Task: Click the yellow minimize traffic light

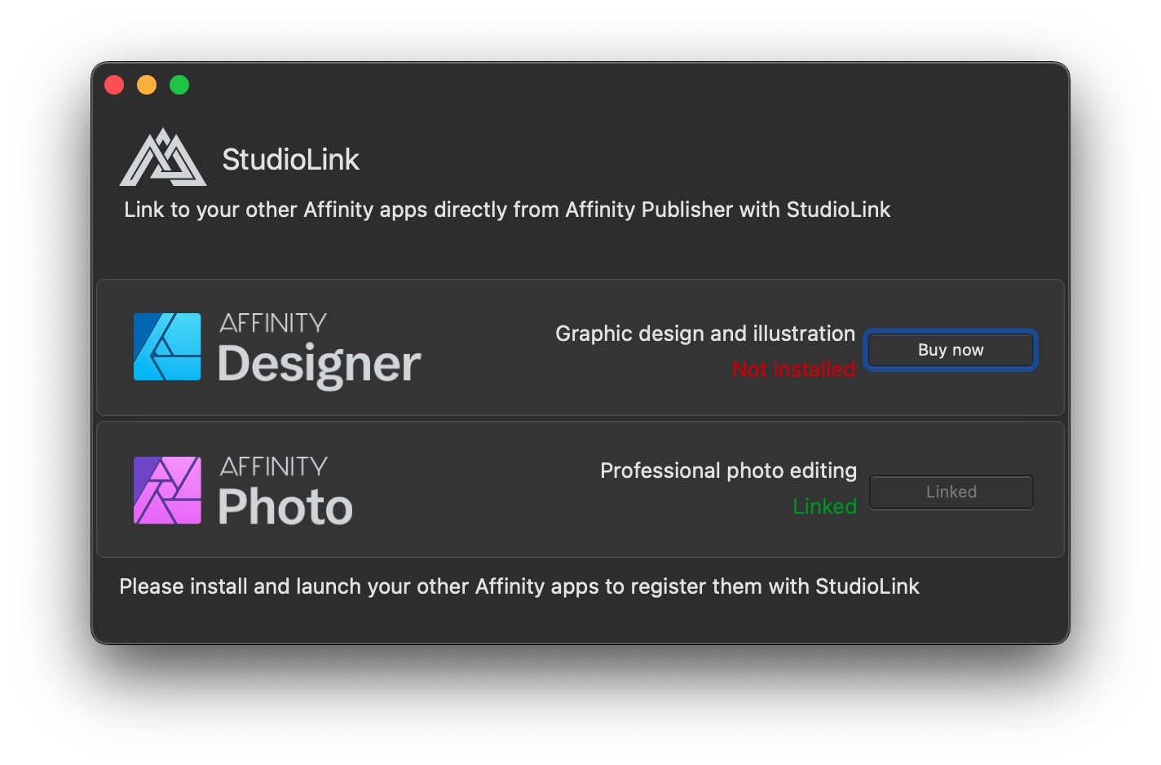Action: [x=147, y=84]
